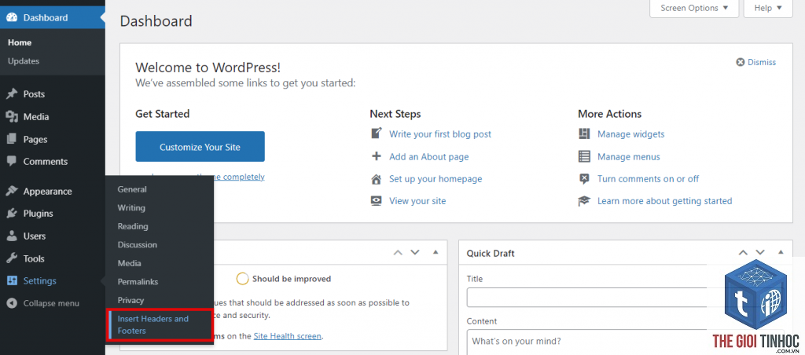
Task: Click the edit icon beside Write your first blog post
Action: click(377, 134)
